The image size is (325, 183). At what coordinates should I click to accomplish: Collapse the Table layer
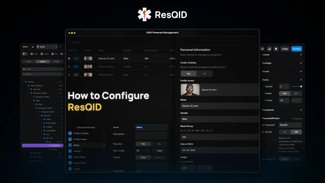[x=31, y=101]
